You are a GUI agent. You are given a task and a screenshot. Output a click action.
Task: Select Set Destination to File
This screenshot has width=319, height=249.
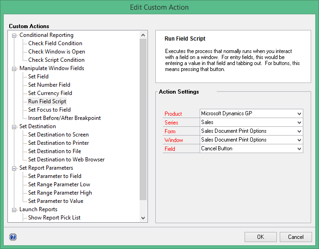[55, 151]
